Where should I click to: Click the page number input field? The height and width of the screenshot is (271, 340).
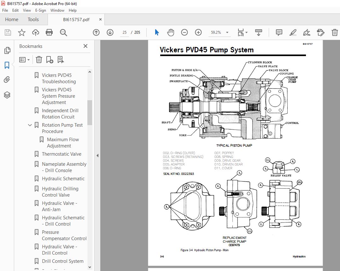click(x=125, y=32)
